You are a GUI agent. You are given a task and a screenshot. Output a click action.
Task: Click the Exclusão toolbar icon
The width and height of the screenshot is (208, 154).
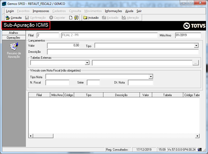pyautogui.click(x=104, y=18)
